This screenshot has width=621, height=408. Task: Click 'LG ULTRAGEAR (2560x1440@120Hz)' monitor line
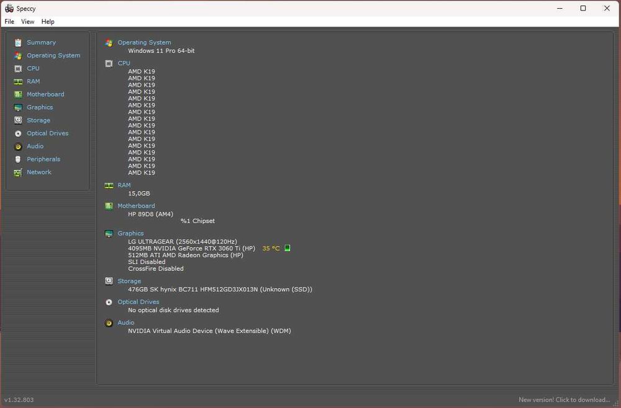pyautogui.click(x=183, y=242)
